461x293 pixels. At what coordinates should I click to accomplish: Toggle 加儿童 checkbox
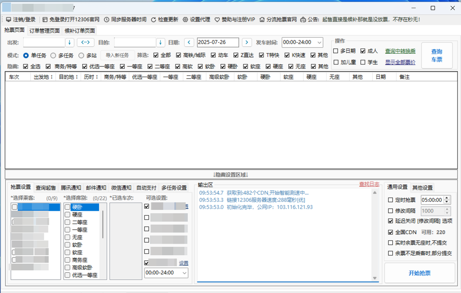(336, 62)
